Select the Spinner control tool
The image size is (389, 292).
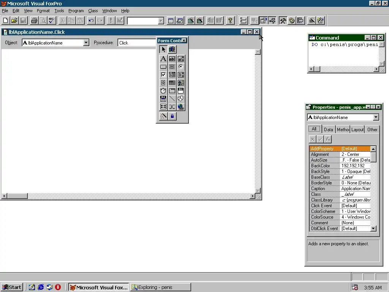click(163, 83)
